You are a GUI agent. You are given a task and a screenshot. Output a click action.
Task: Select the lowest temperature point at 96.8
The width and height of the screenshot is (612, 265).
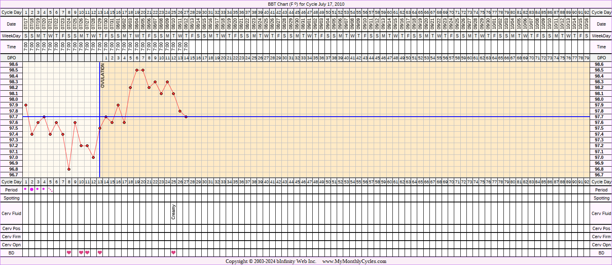(x=69, y=169)
